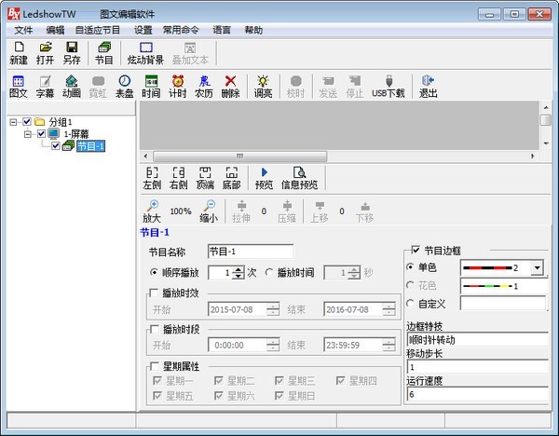
Task: Click the 计时 (timer) icon
Action: 177,87
